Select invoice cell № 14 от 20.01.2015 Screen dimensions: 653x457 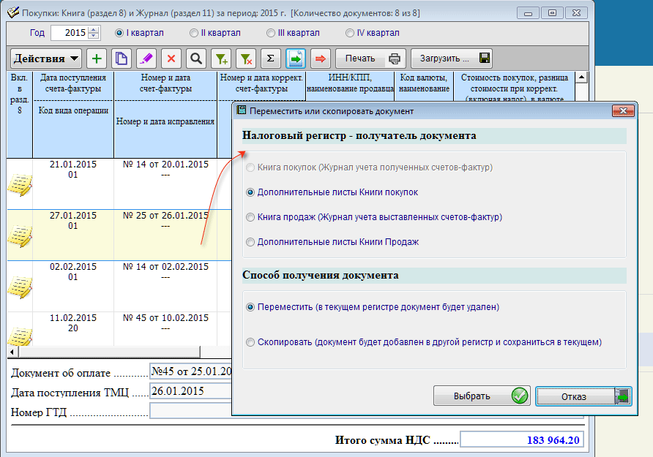coord(165,165)
